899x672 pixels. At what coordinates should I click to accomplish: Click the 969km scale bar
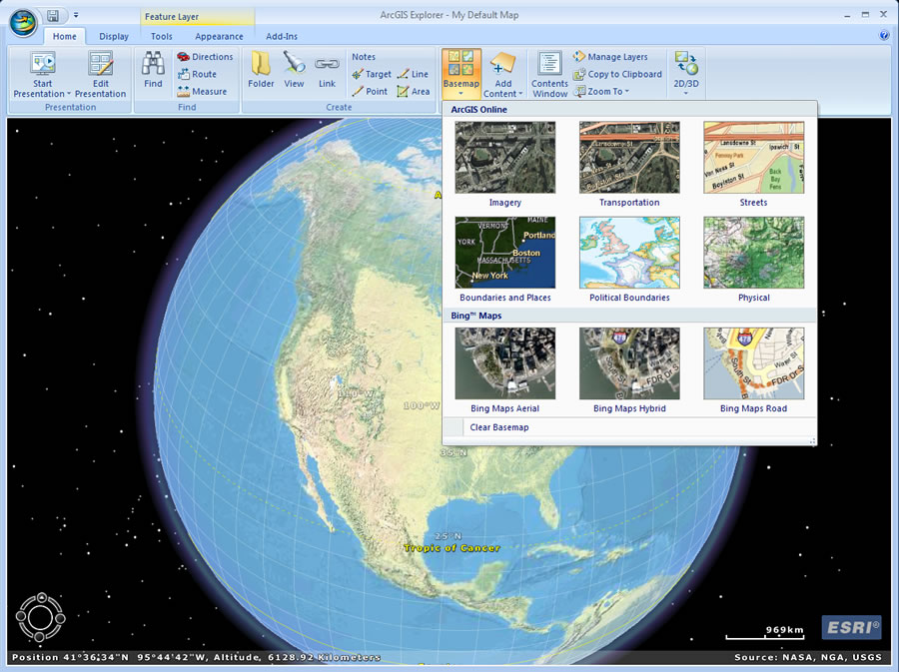click(x=765, y=632)
